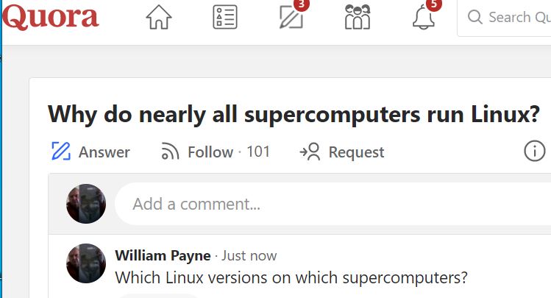Open the Answer drafts pencil icon
This screenshot has height=298, width=551.
tap(291, 17)
